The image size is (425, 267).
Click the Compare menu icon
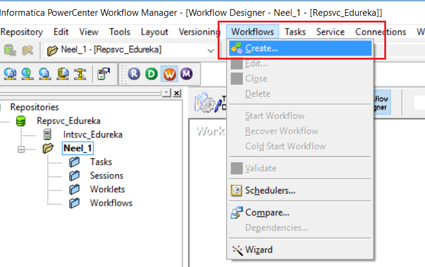(237, 213)
